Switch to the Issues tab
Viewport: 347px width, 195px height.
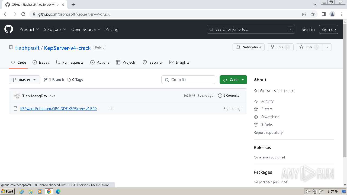pos(41,62)
